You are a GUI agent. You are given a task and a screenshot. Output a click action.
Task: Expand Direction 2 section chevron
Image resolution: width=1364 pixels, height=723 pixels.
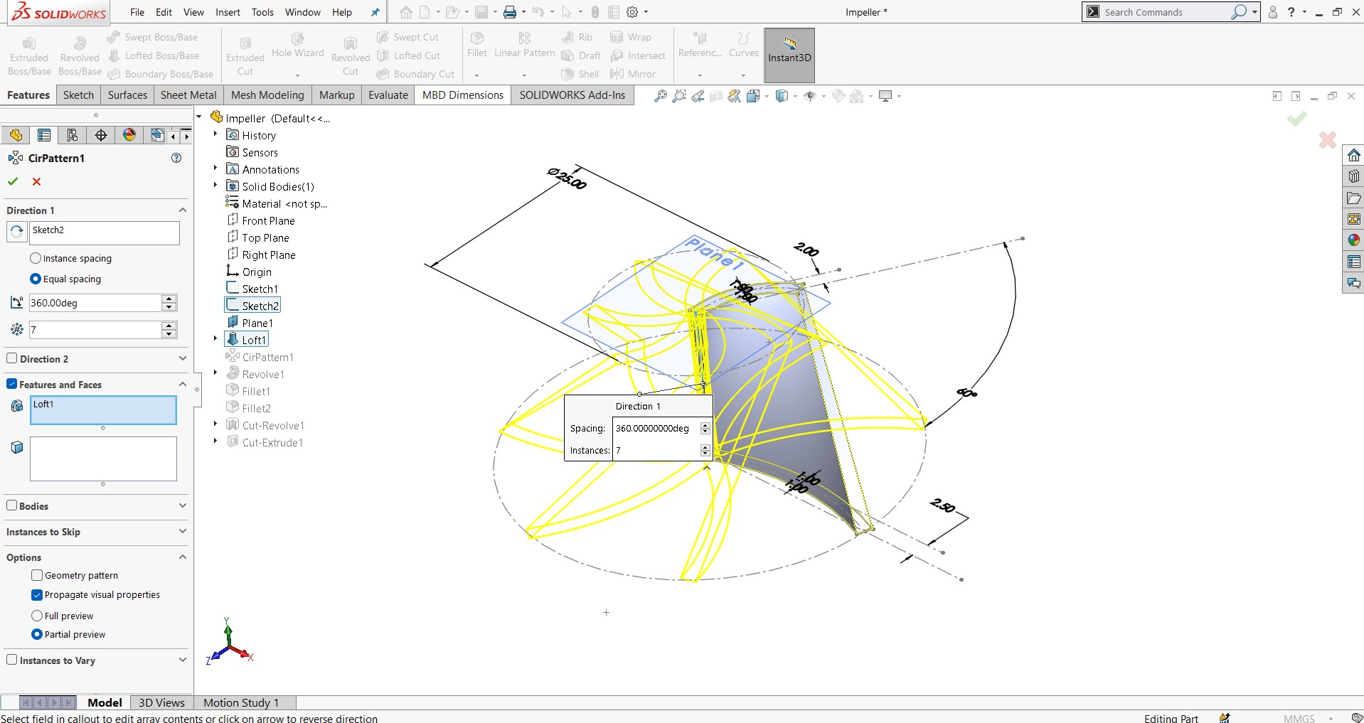pos(183,358)
